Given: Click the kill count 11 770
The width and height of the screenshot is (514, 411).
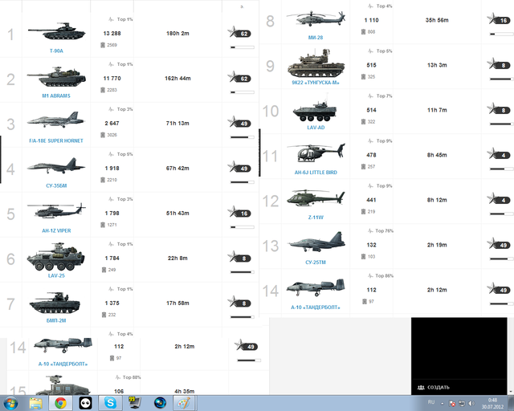Looking at the screenshot, I should click(112, 79).
